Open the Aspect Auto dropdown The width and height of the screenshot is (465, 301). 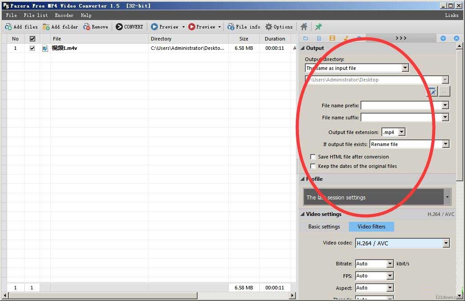390,288
